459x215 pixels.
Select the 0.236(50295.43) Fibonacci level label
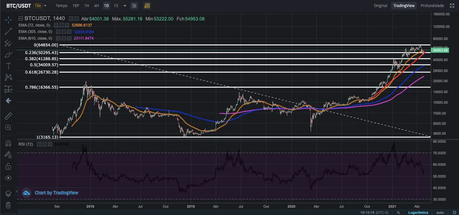pyautogui.click(x=42, y=52)
